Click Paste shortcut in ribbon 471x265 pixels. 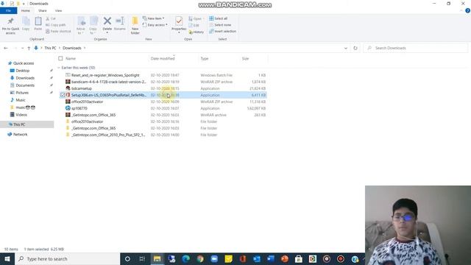tap(58, 31)
